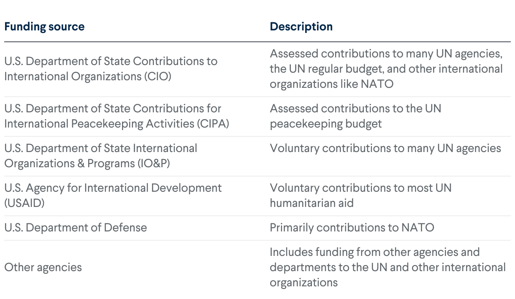
Task: Click the word organizations in last row
Action: [x=304, y=283]
